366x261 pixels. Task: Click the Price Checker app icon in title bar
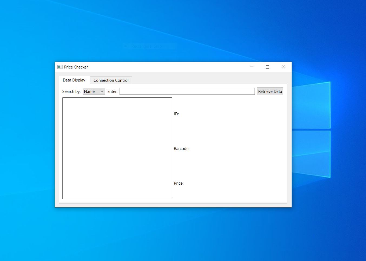click(x=60, y=67)
